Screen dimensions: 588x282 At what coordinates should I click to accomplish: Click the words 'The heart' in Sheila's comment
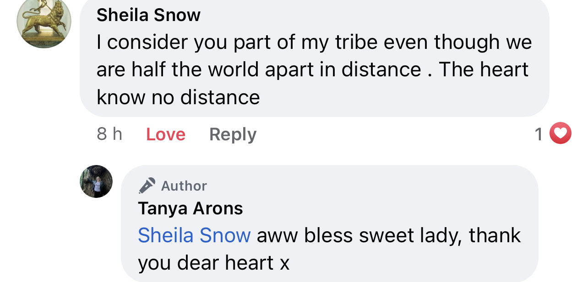484,70
